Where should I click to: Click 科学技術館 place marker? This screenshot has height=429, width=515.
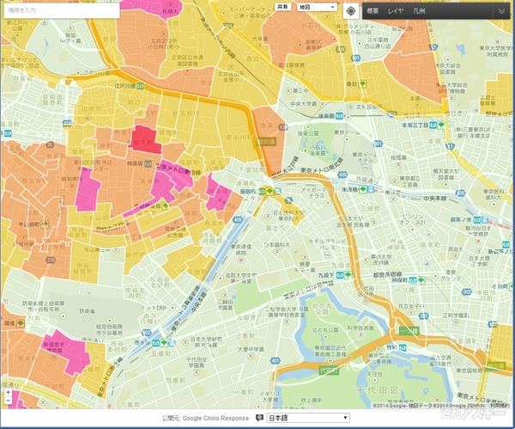361,335
